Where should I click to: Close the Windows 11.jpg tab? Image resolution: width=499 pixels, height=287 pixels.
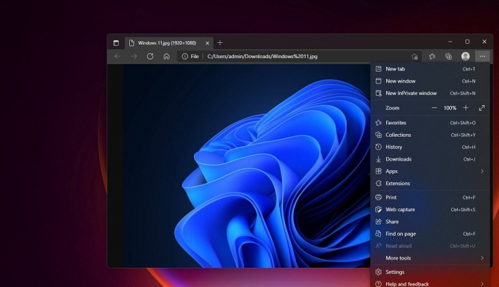point(207,43)
